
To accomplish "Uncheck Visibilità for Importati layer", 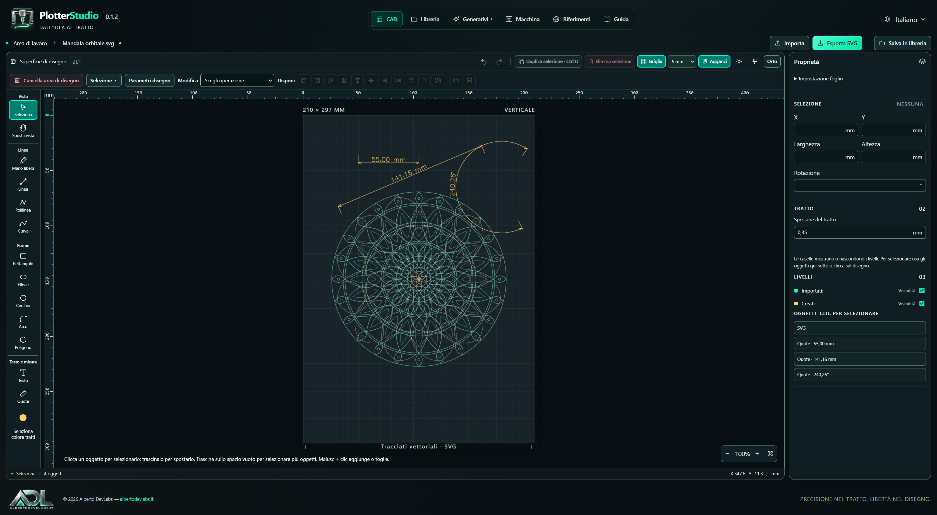I will [x=922, y=291].
